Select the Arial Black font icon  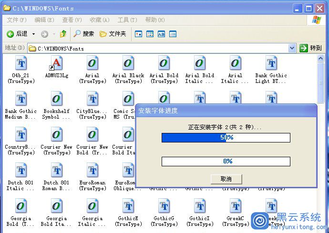128,63
